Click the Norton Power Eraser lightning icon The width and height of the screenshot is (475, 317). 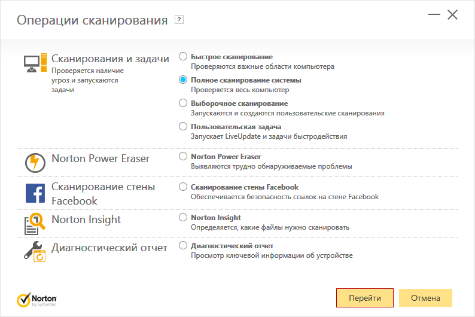click(35, 163)
